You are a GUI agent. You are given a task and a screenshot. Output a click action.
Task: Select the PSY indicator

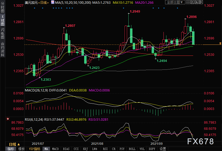122,149
